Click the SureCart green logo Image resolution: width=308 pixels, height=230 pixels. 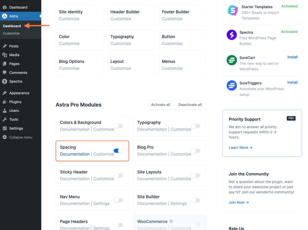pyautogui.click(x=232, y=60)
